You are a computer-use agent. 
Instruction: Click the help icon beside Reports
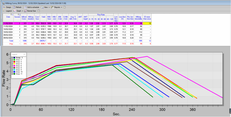(64, 7)
